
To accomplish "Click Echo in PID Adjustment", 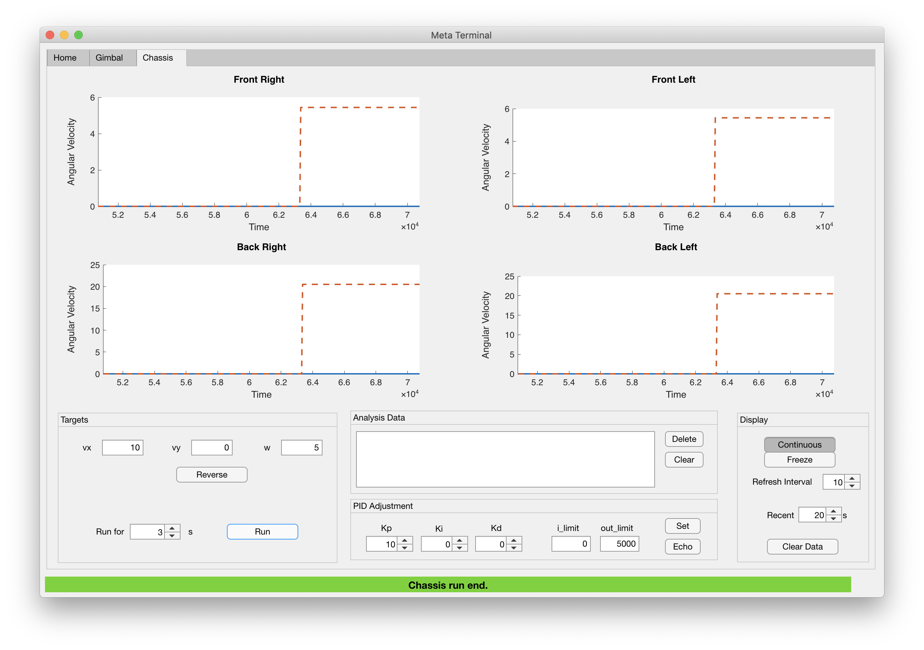I will pyautogui.click(x=682, y=546).
